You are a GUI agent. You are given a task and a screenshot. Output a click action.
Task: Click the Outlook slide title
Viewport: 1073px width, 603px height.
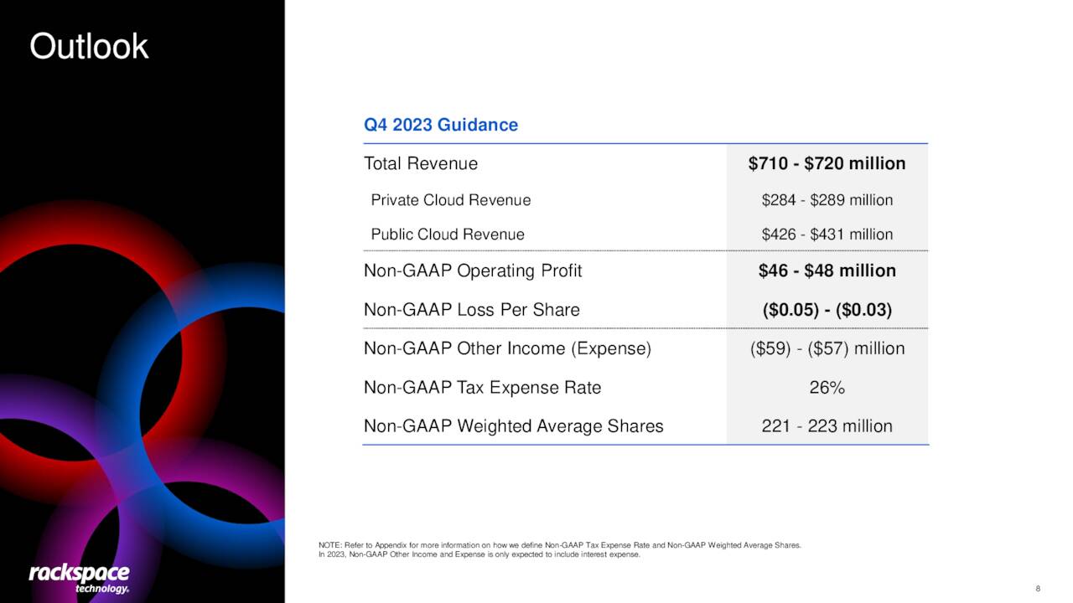pos(89,46)
